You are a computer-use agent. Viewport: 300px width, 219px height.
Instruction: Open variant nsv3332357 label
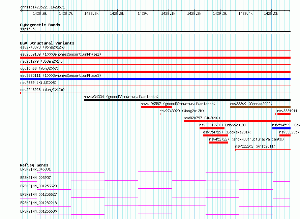289,132
